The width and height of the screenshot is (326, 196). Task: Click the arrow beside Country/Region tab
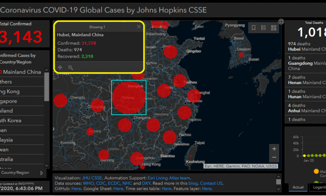click(x=41, y=173)
